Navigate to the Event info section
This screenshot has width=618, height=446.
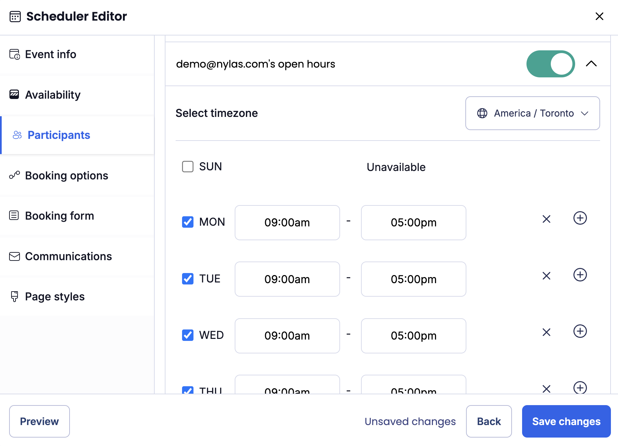[50, 54]
